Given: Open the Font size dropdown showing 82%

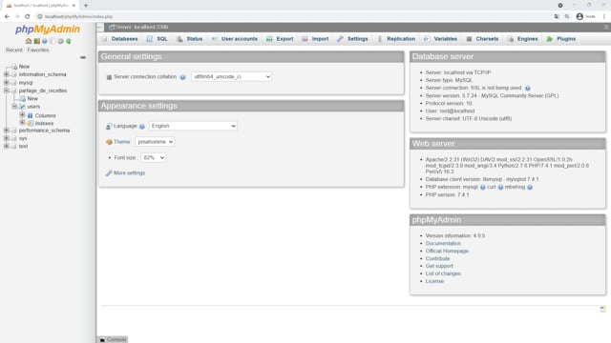Looking at the screenshot, I should click(x=153, y=157).
